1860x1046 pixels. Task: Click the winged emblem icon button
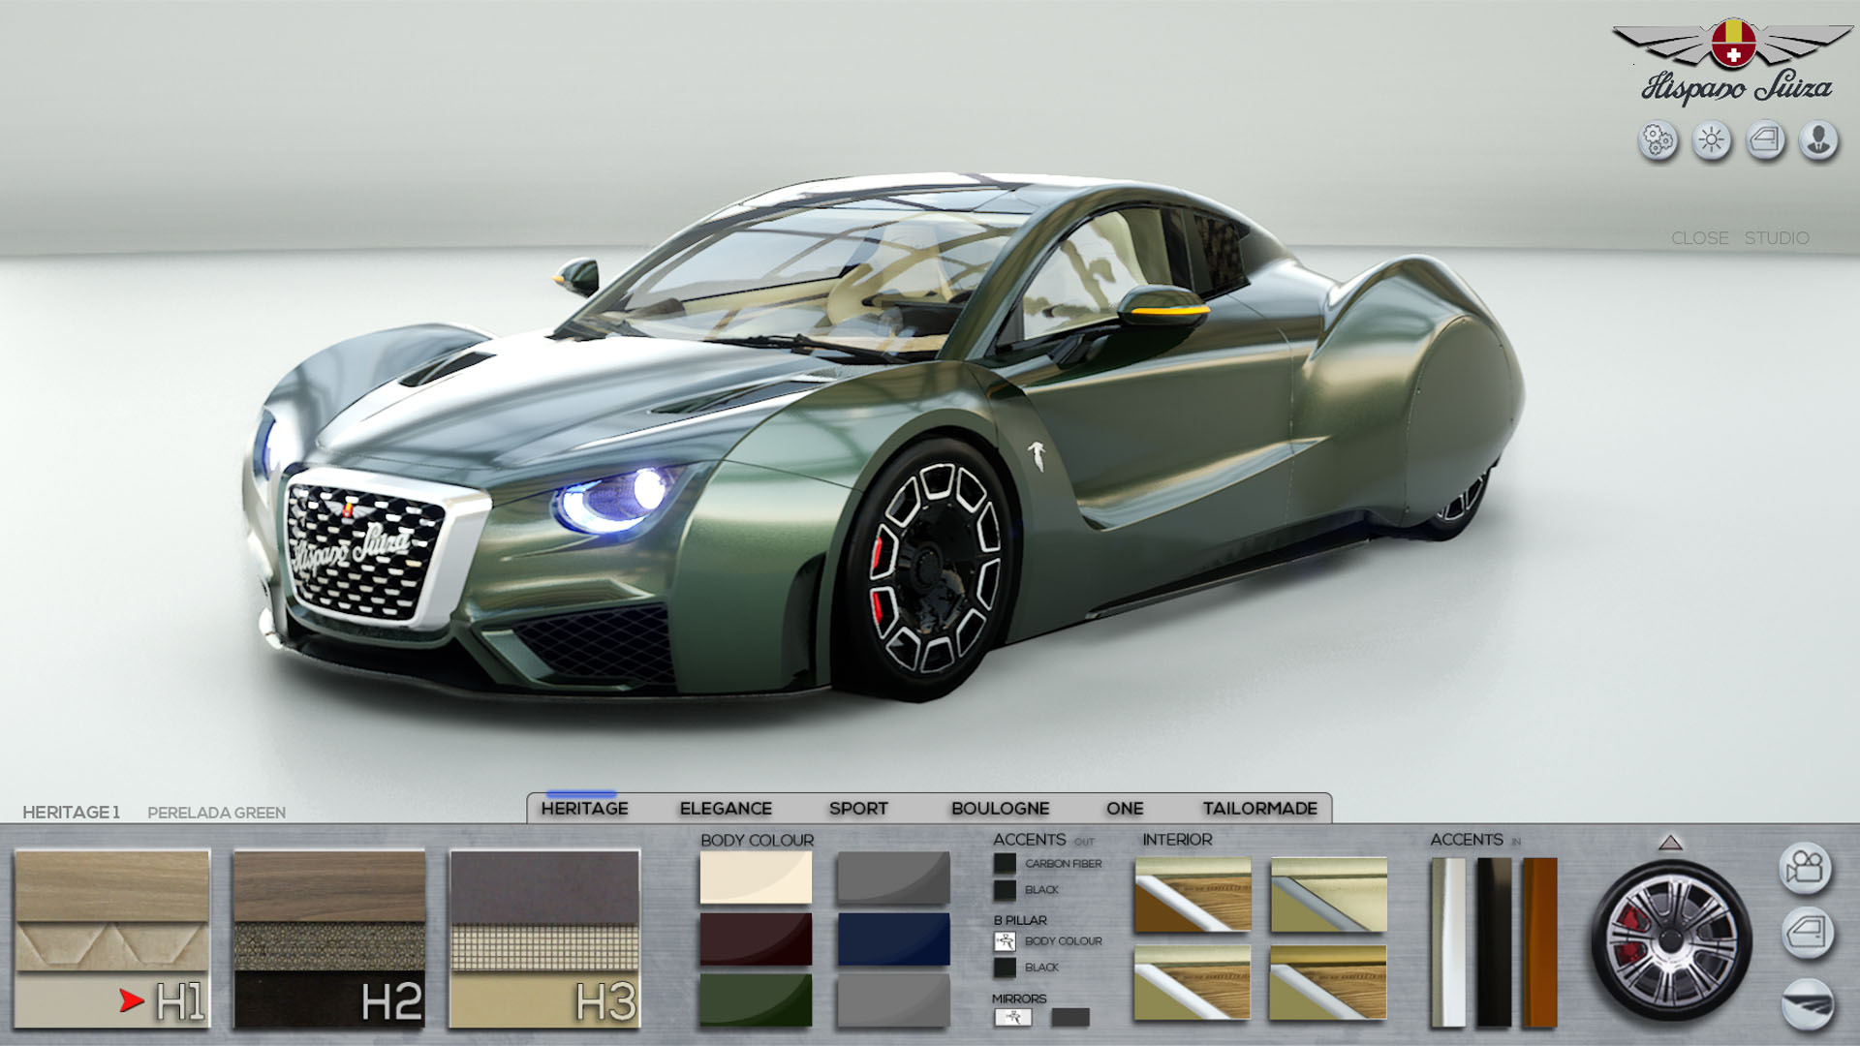[x=1807, y=1003]
